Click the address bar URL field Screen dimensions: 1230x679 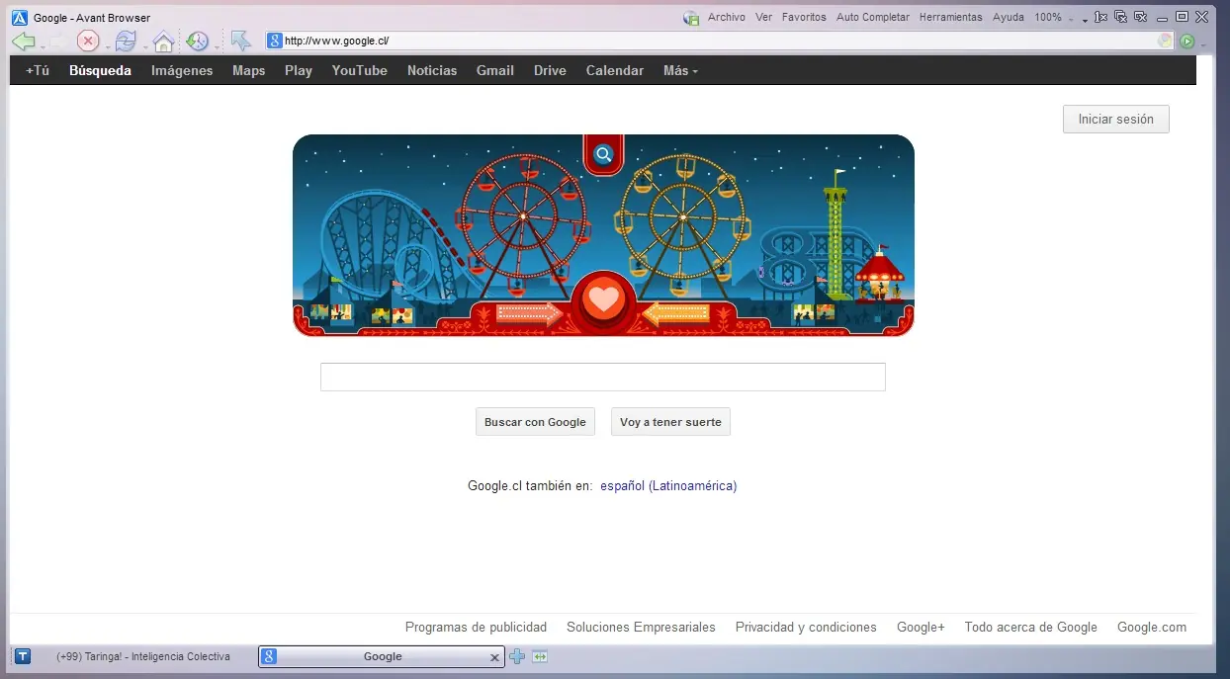pos(719,42)
